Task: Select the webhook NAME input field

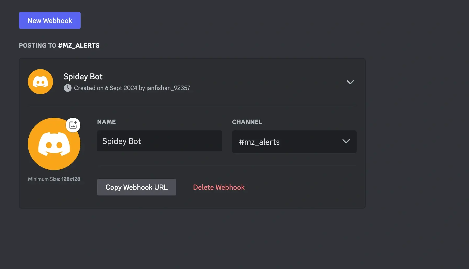Action: point(159,141)
